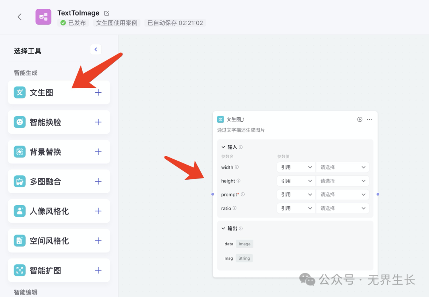The image size is (429, 297).
Task: Click the 通过文字描述生成图片 node description
Action: (x=241, y=130)
